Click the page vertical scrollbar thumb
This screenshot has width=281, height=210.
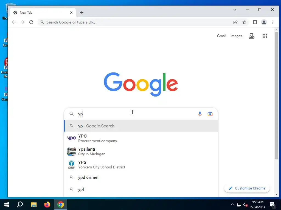276,95
